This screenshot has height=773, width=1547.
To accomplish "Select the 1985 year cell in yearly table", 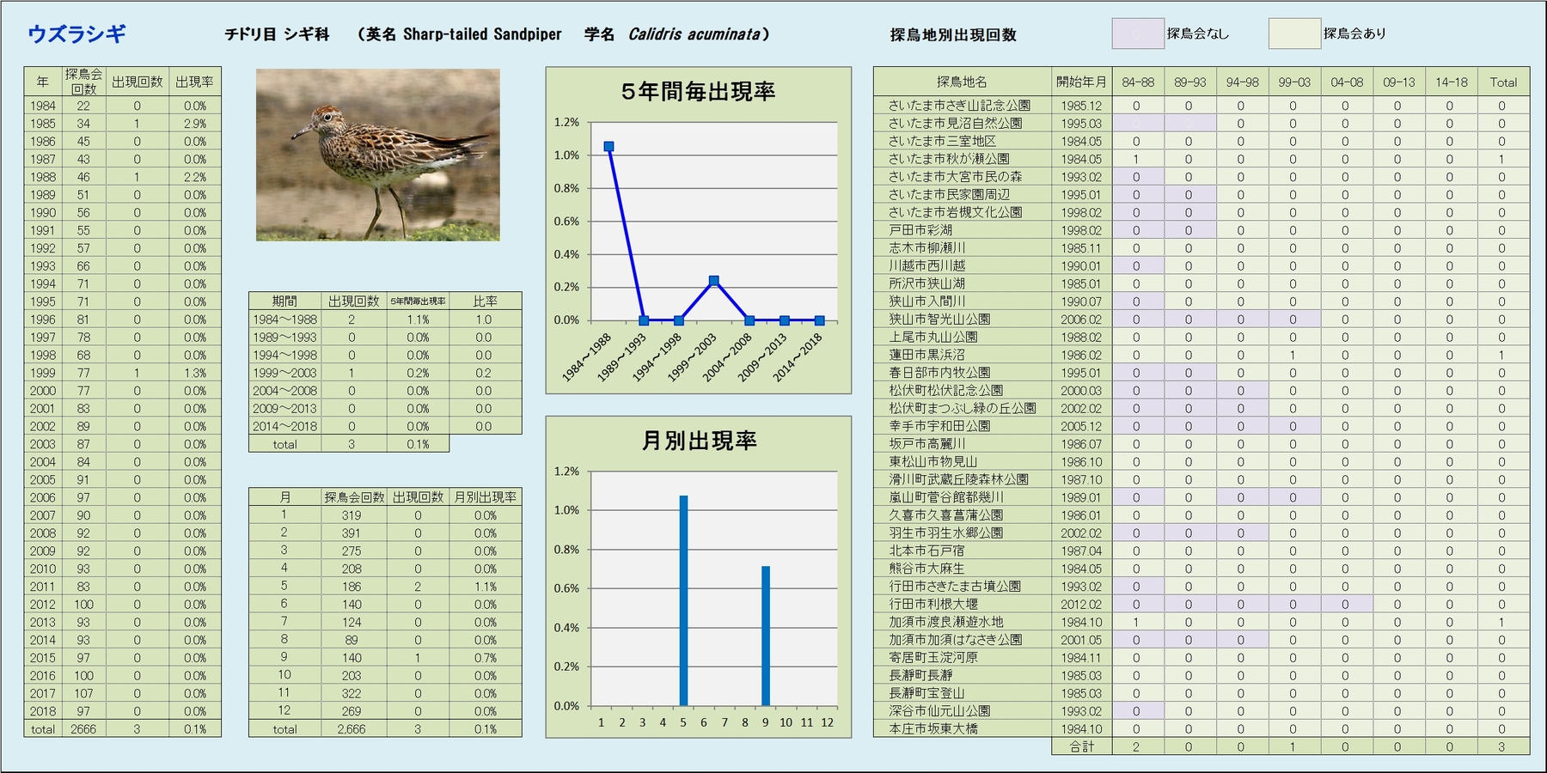I will click(43, 124).
